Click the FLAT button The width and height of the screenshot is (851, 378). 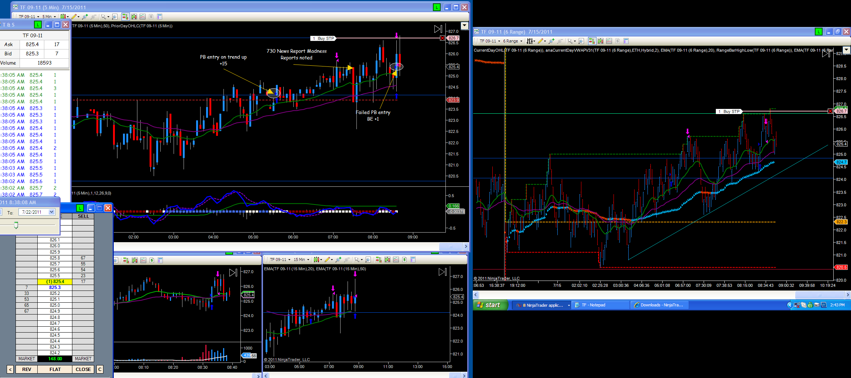click(x=55, y=369)
